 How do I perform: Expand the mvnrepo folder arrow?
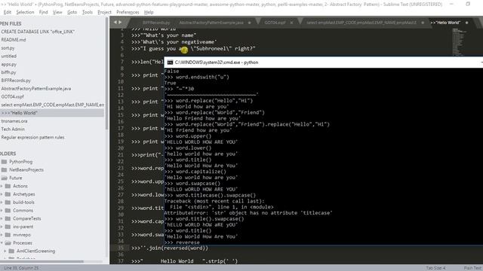2,235
